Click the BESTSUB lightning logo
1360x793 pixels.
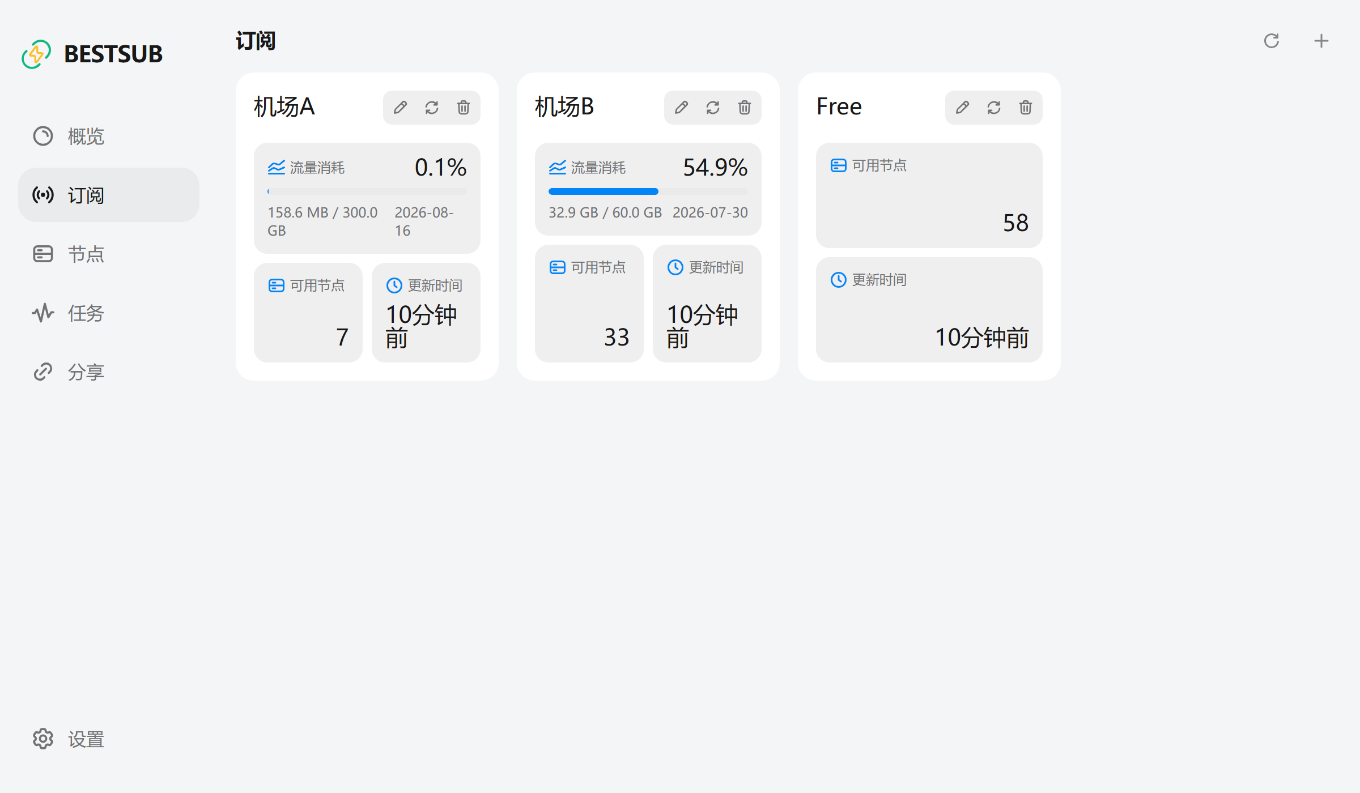(x=36, y=54)
